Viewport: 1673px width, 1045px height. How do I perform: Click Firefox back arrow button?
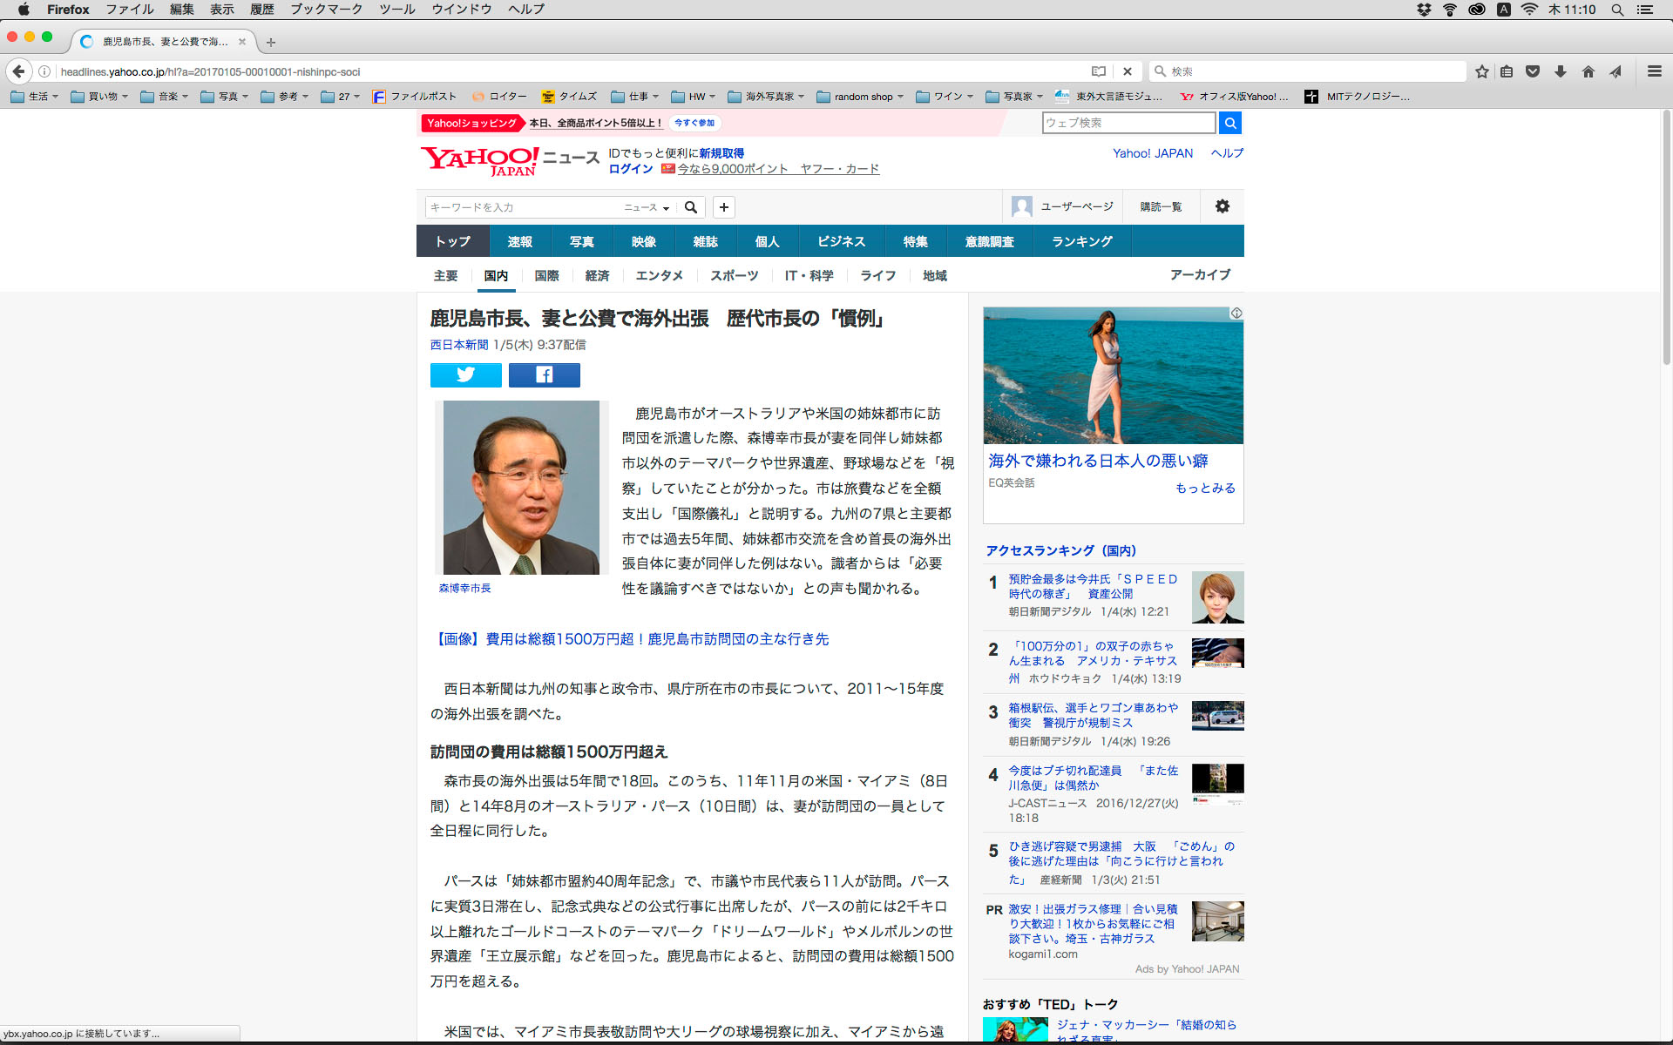coord(18,71)
